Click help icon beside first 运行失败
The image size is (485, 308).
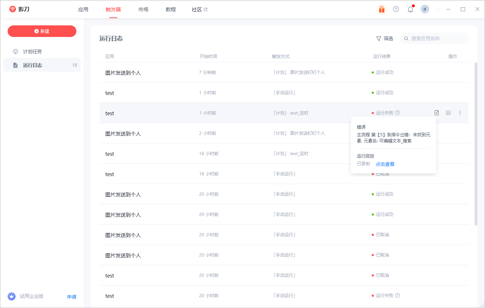point(397,113)
